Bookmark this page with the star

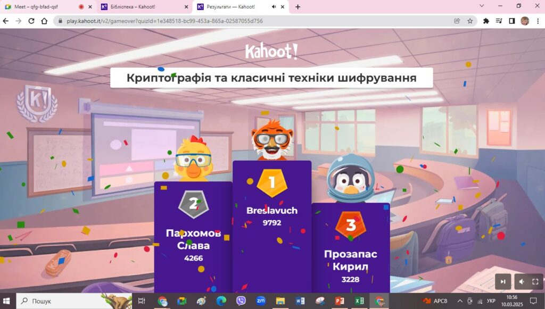pyautogui.click(x=470, y=21)
